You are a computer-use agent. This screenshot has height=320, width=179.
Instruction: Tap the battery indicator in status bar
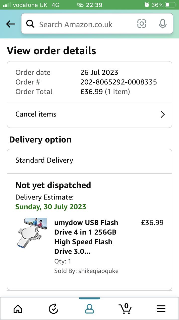point(171,5)
